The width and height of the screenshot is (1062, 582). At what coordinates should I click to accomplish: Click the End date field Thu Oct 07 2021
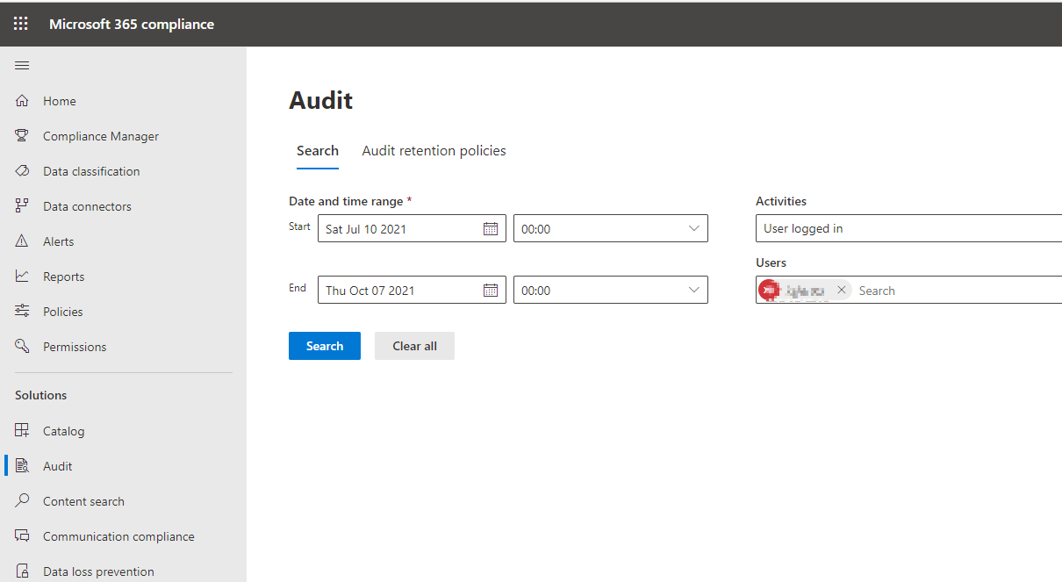412,290
